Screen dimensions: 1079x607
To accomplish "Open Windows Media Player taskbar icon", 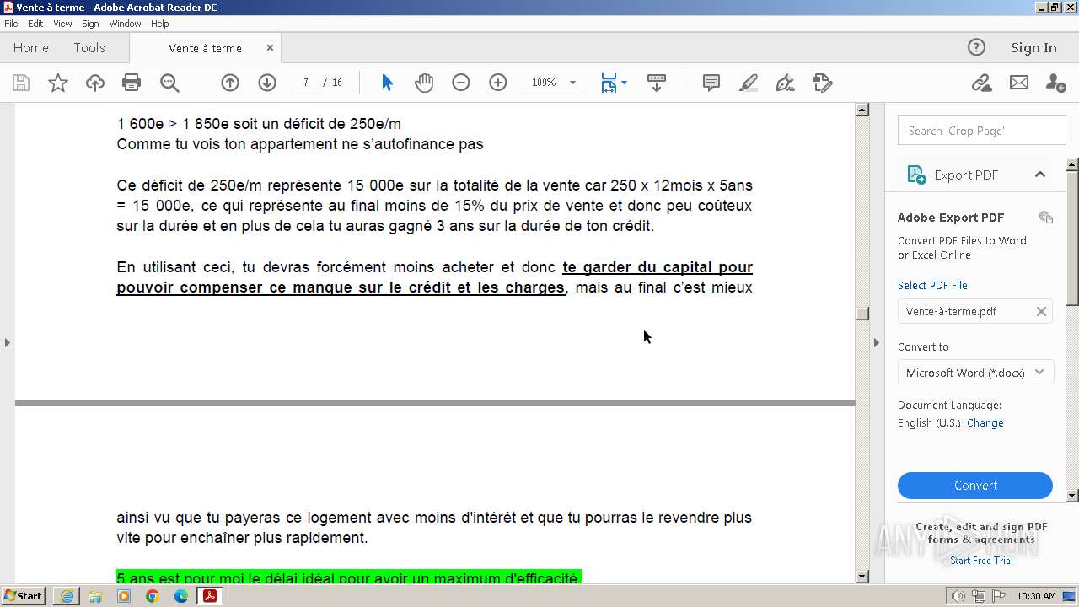I will [124, 596].
